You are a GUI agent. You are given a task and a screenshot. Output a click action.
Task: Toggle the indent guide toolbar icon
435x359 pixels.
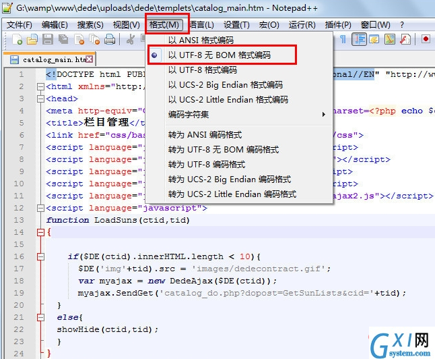click(360, 39)
